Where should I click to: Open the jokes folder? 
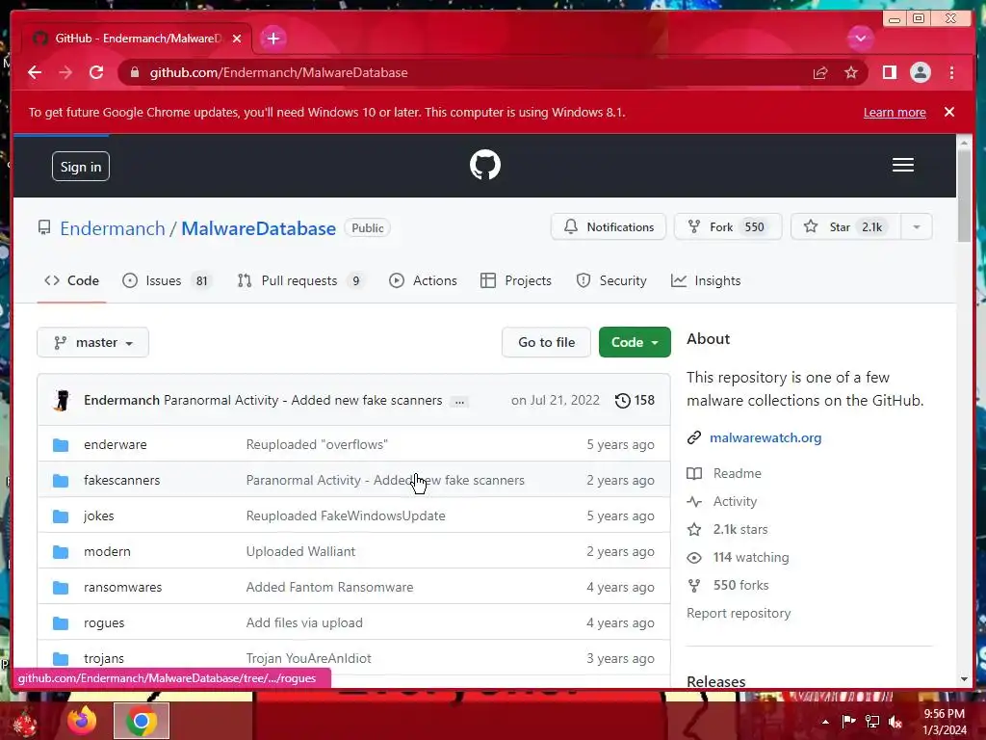tap(99, 516)
